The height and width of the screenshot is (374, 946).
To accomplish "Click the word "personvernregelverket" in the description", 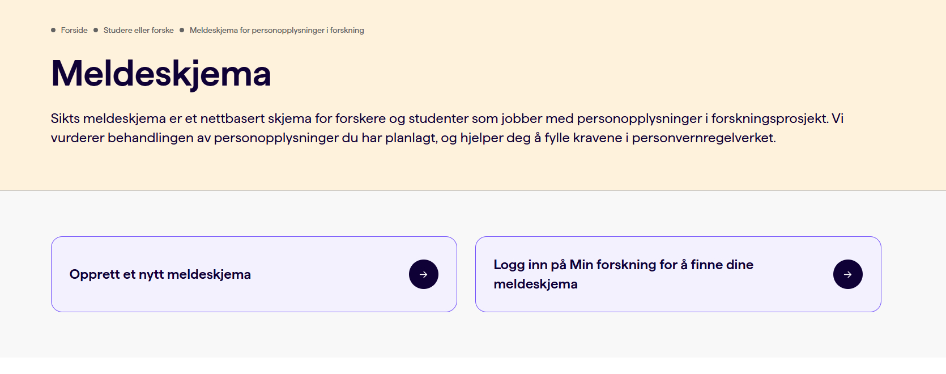I will (x=703, y=138).
